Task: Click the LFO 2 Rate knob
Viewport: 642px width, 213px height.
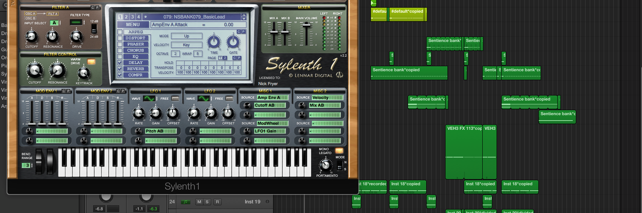Action: (x=194, y=113)
